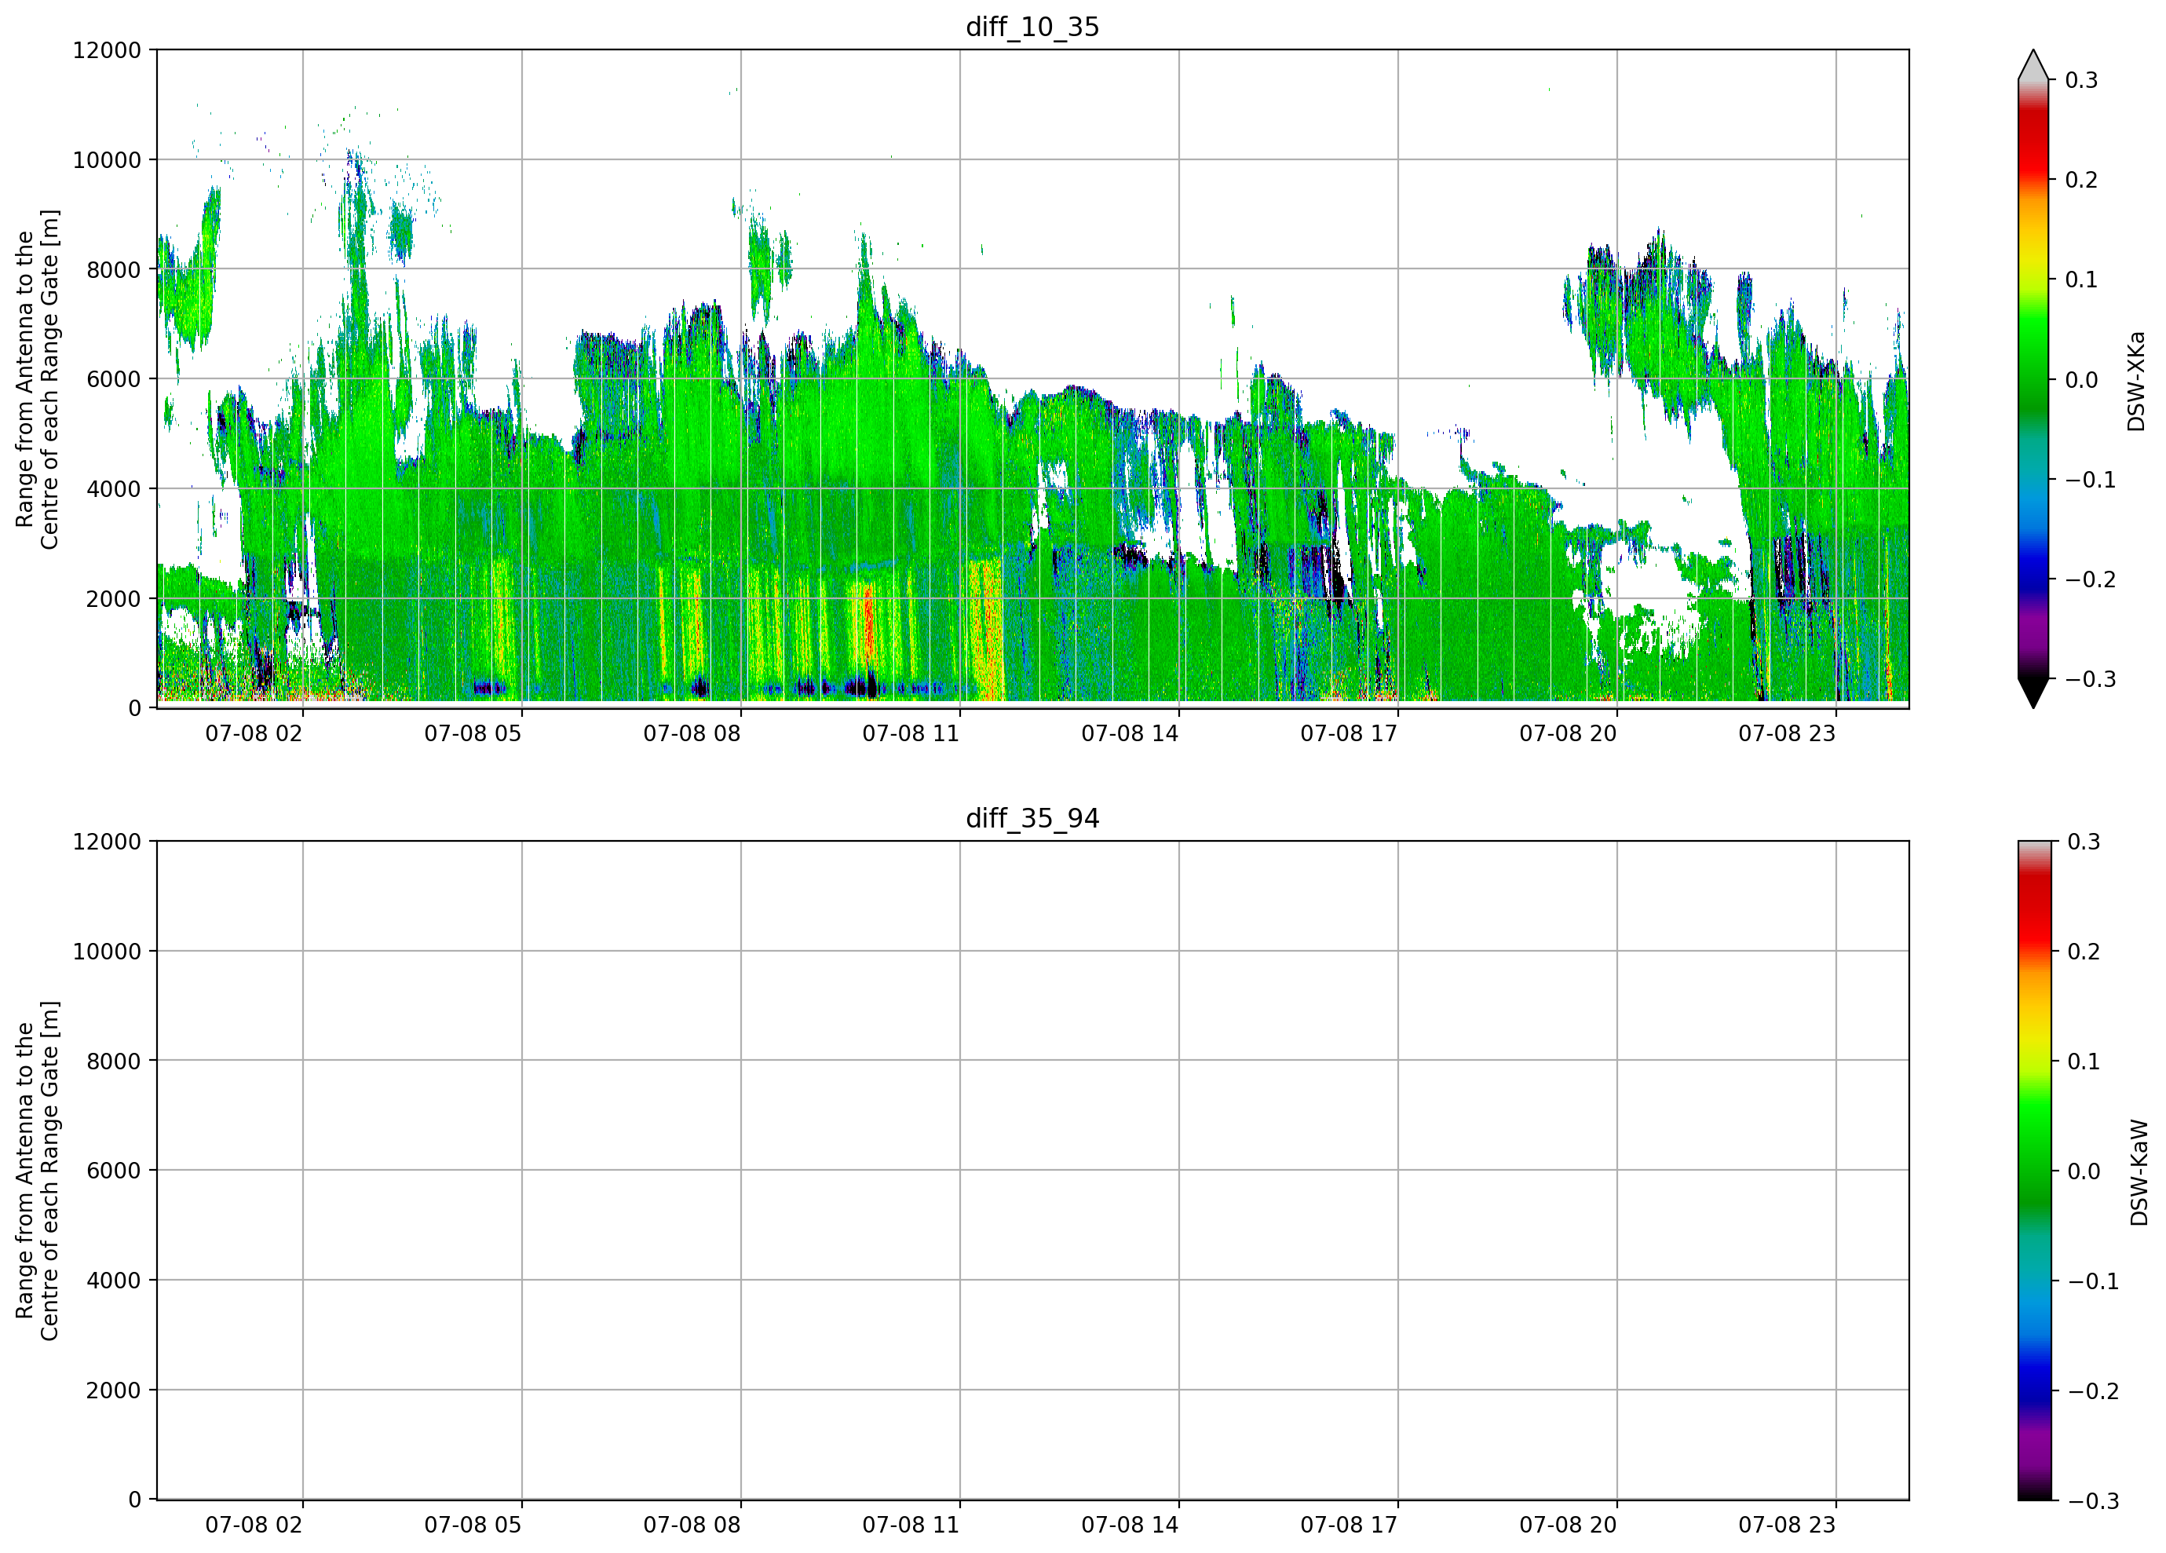
Task: Click the y-axis label of the diff_35_94 plot
Action: click(x=37, y=1170)
